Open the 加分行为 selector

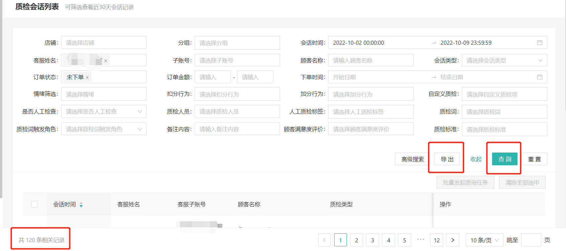[371, 94]
